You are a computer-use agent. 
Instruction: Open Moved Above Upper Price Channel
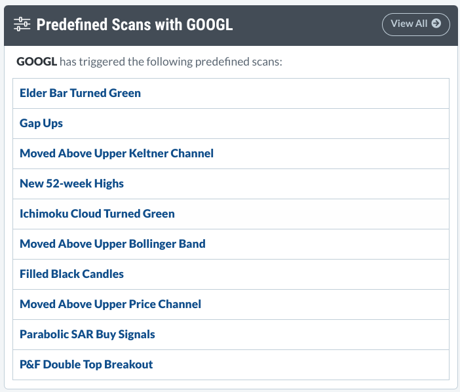(110, 304)
